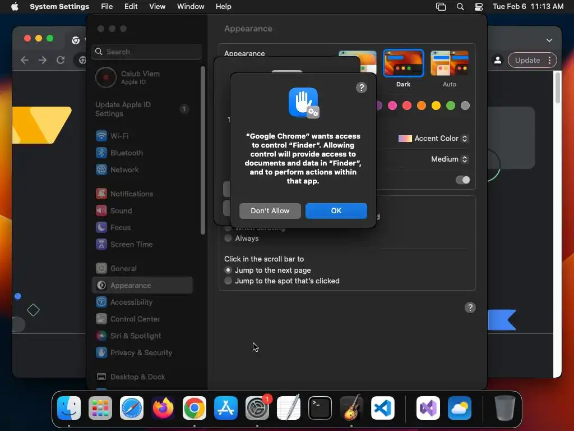Viewport: 574px width, 431px height.
Task: Click the Update button in Chrome
Action: tap(532, 61)
